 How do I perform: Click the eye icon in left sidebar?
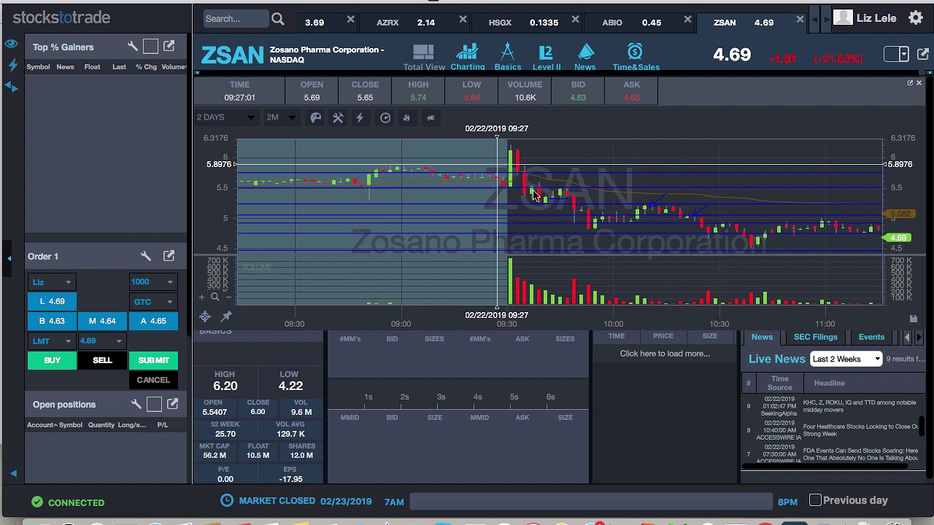(x=11, y=44)
